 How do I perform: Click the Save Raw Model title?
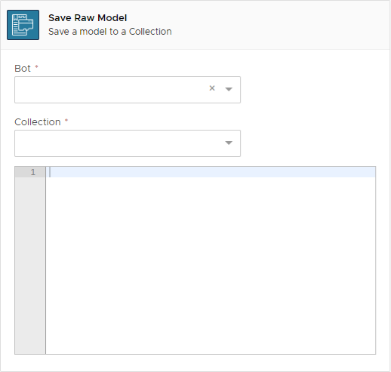tap(88, 18)
